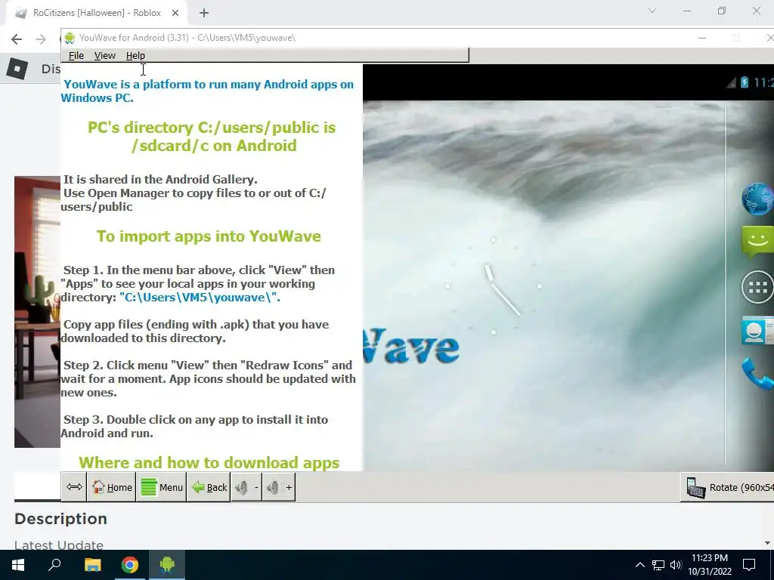
Task: Open the View menu in YouWave
Action: [104, 56]
